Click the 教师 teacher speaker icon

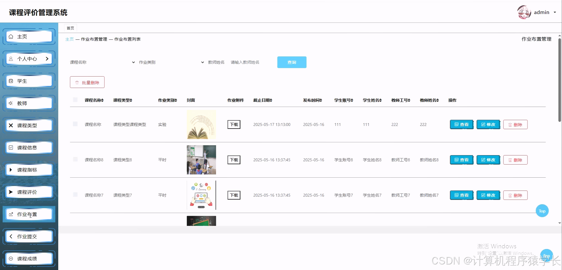click(11, 103)
